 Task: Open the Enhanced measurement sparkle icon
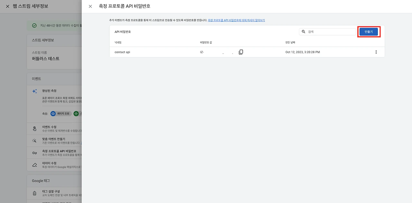34,91
